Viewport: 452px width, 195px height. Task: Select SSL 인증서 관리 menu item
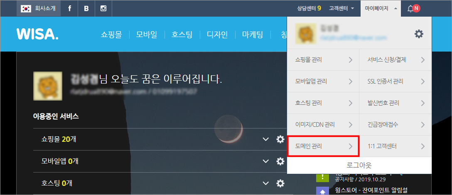[x=395, y=81]
